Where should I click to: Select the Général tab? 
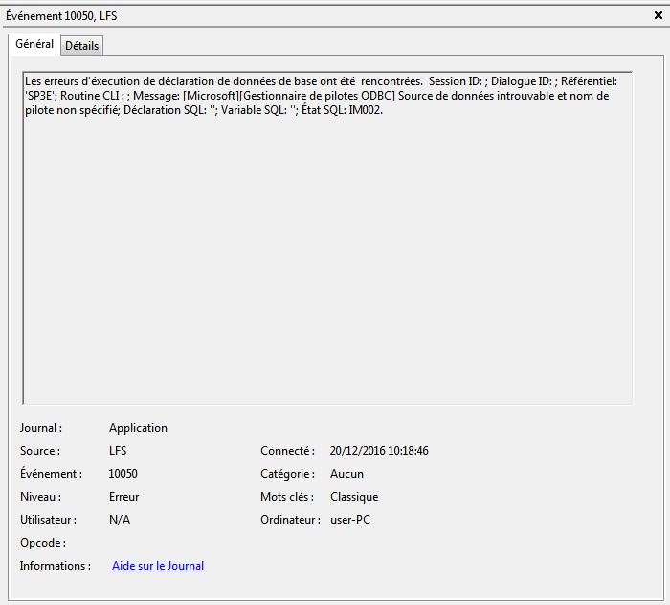click(x=34, y=45)
